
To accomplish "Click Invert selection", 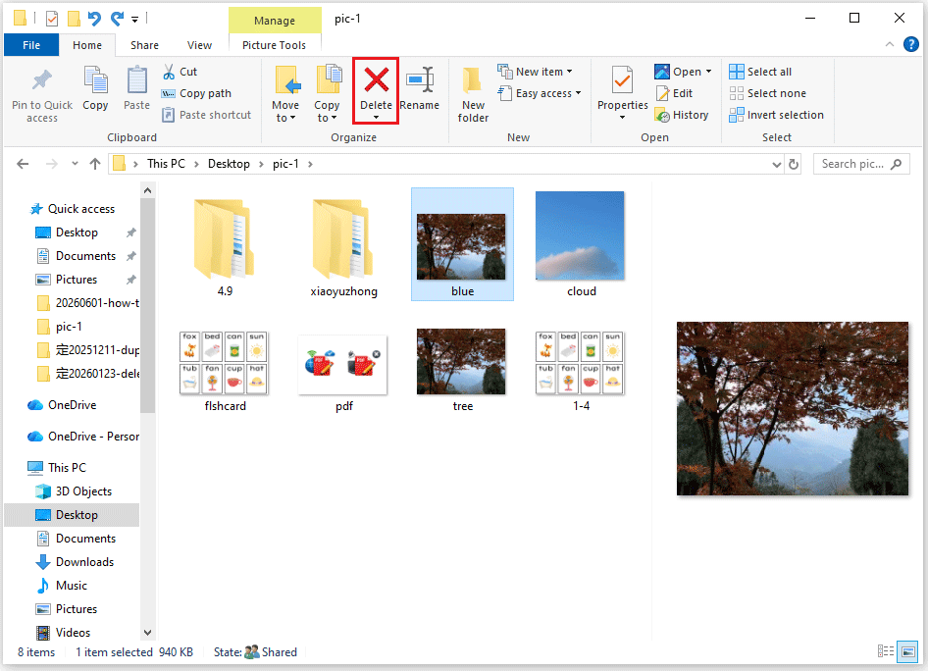I will 776,115.
